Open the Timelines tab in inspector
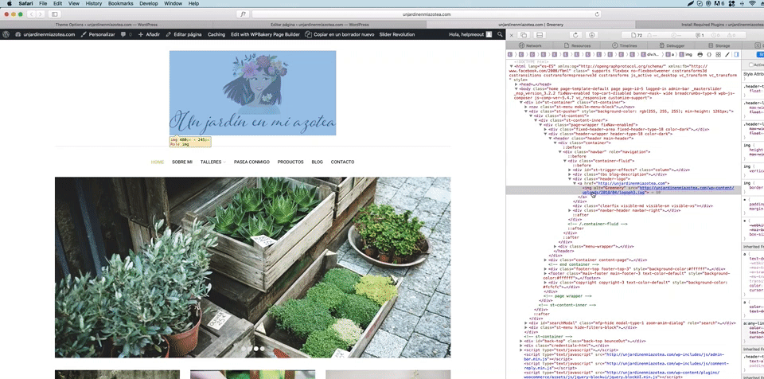 [x=624, y=45]
